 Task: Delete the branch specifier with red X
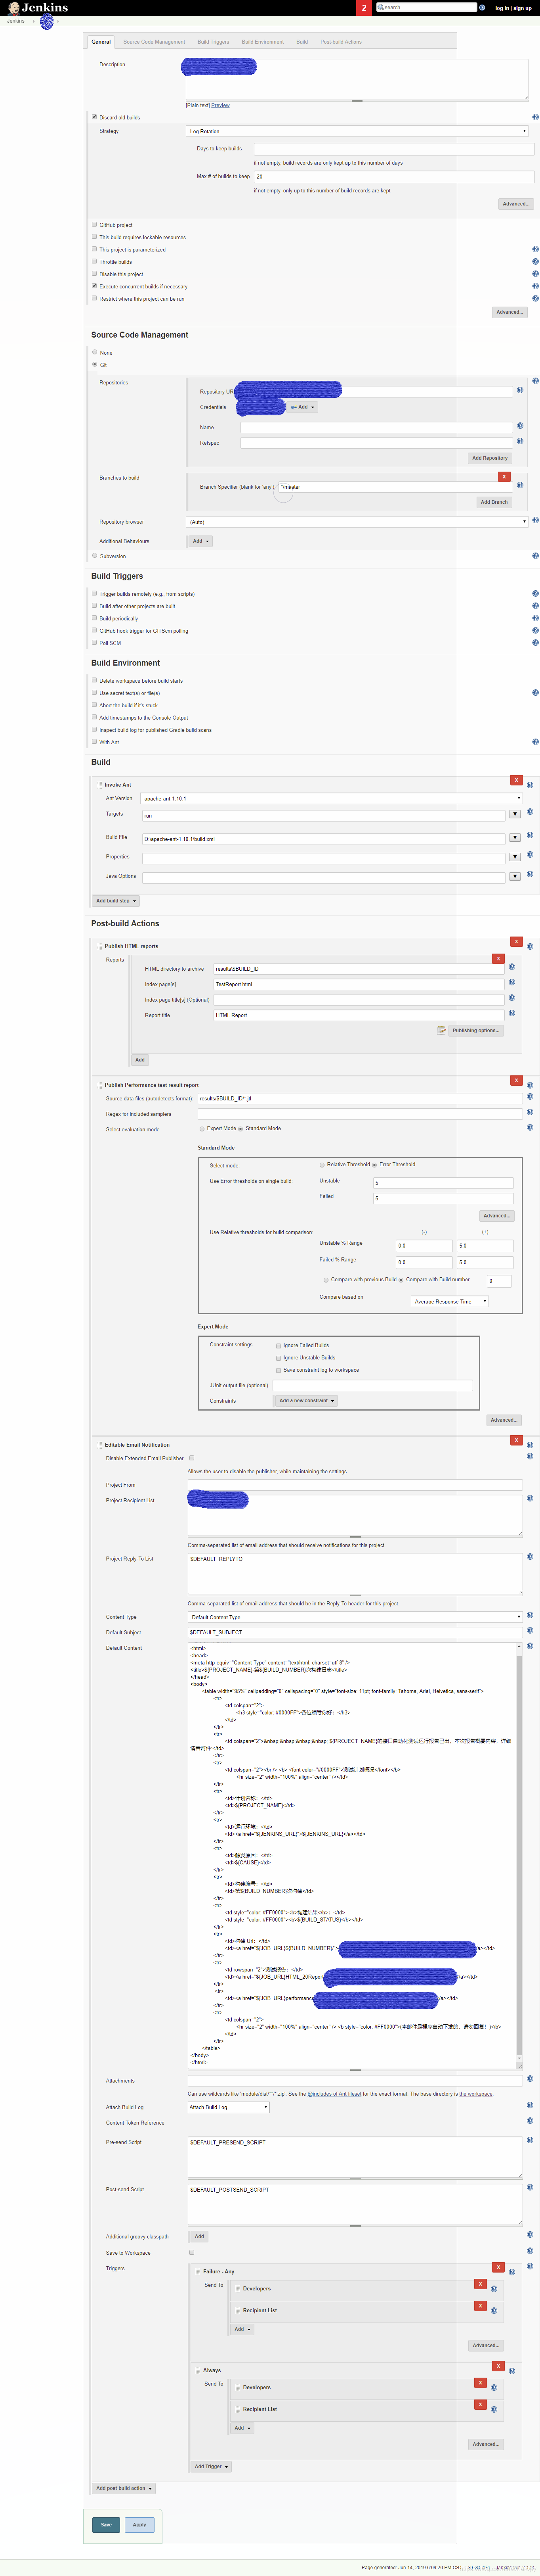[504, 477]
